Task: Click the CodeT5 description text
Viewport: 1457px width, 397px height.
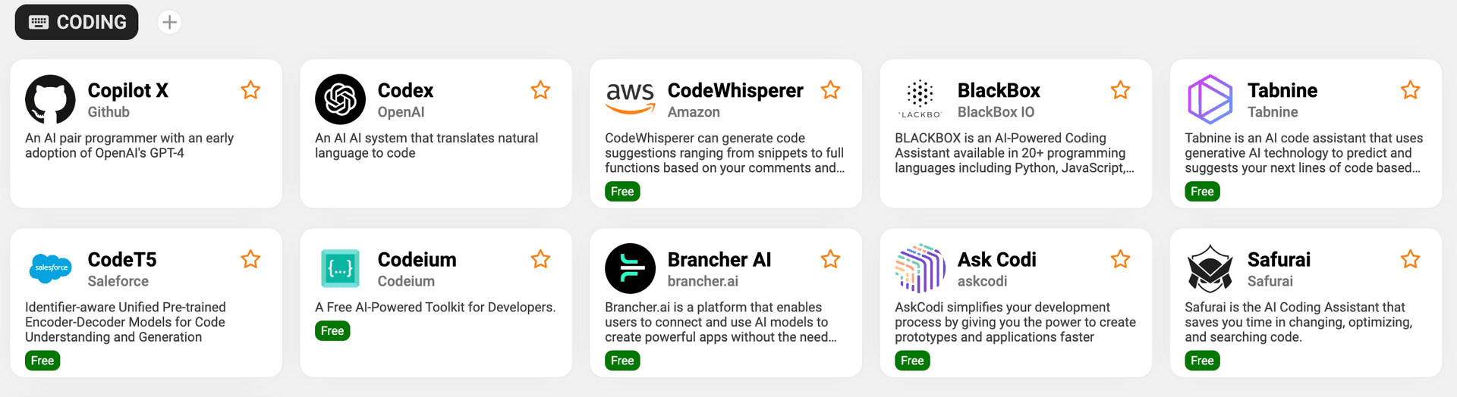Action: click(x=125, y=322)
